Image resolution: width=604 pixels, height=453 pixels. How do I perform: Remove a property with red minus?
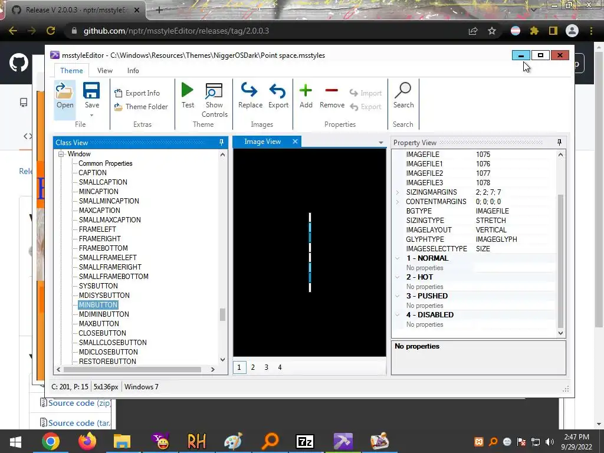(331, 91)
